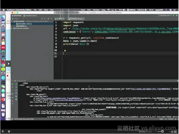
Task: Click the play overlay in the background window
Action: [x=9, y=64]
